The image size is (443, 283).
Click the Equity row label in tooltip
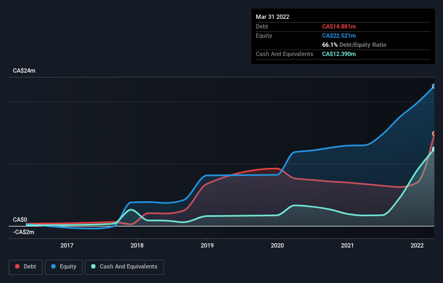264,36
